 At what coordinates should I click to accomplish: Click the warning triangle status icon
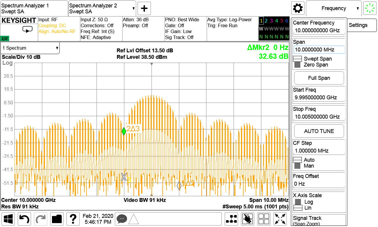[133, 219]
